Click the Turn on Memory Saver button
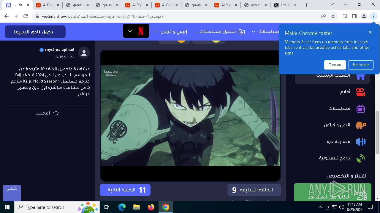The image size is (380, 213). (335, 65)
